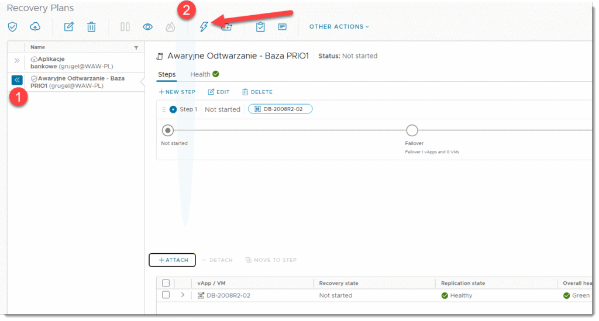This screenshot has width=599, height=321.
Task: Collapse the Awaryjne Odtwarzanie plan details
Action: tap(17, 80)
